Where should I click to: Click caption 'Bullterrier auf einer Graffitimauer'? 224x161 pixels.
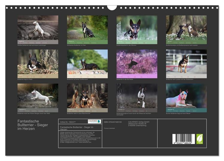tap(77, 79)
